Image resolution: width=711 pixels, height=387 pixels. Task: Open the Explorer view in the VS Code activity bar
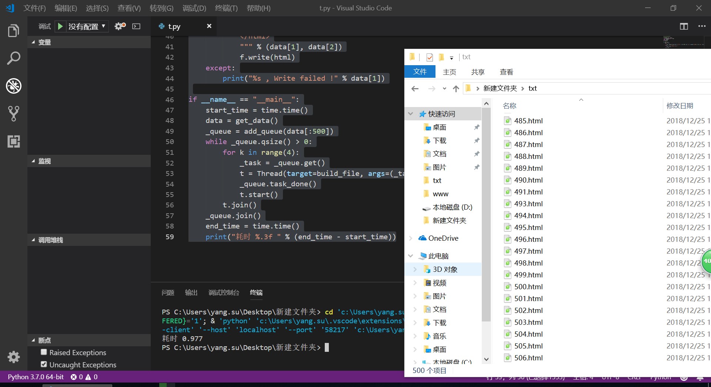point(14,31)
